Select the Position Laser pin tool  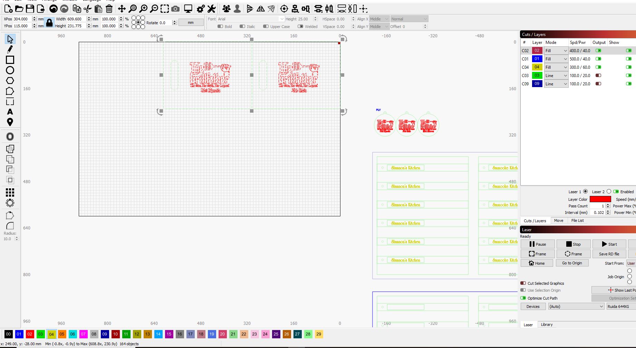tap(10, 122)
